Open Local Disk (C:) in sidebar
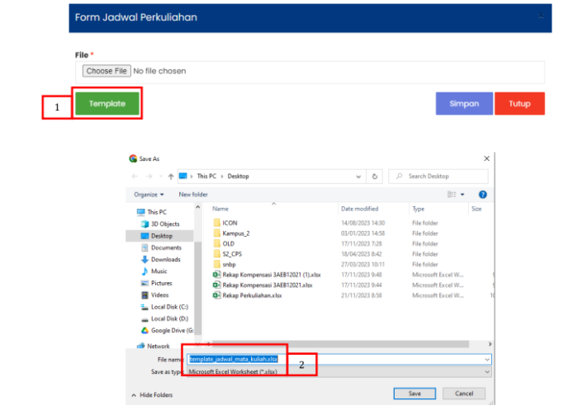The width and height of the screenshot is (573, 415). coord(169,307)
